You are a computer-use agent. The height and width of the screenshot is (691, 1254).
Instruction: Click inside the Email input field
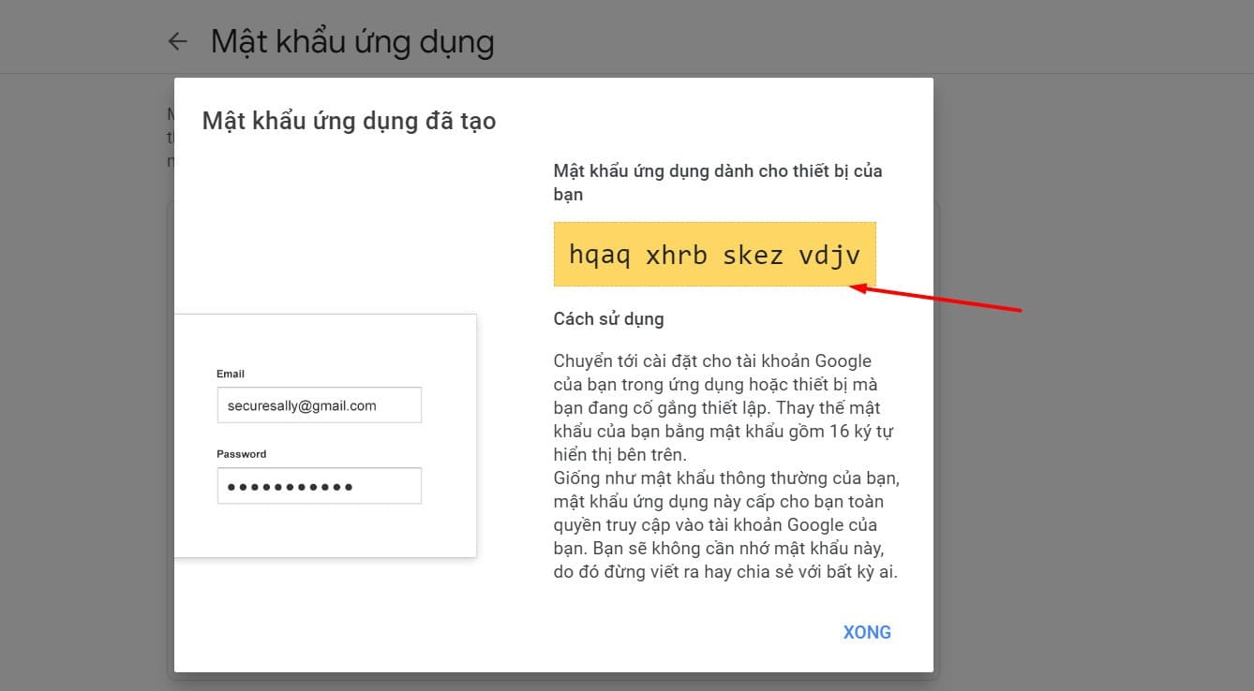[x=319, y=404]
